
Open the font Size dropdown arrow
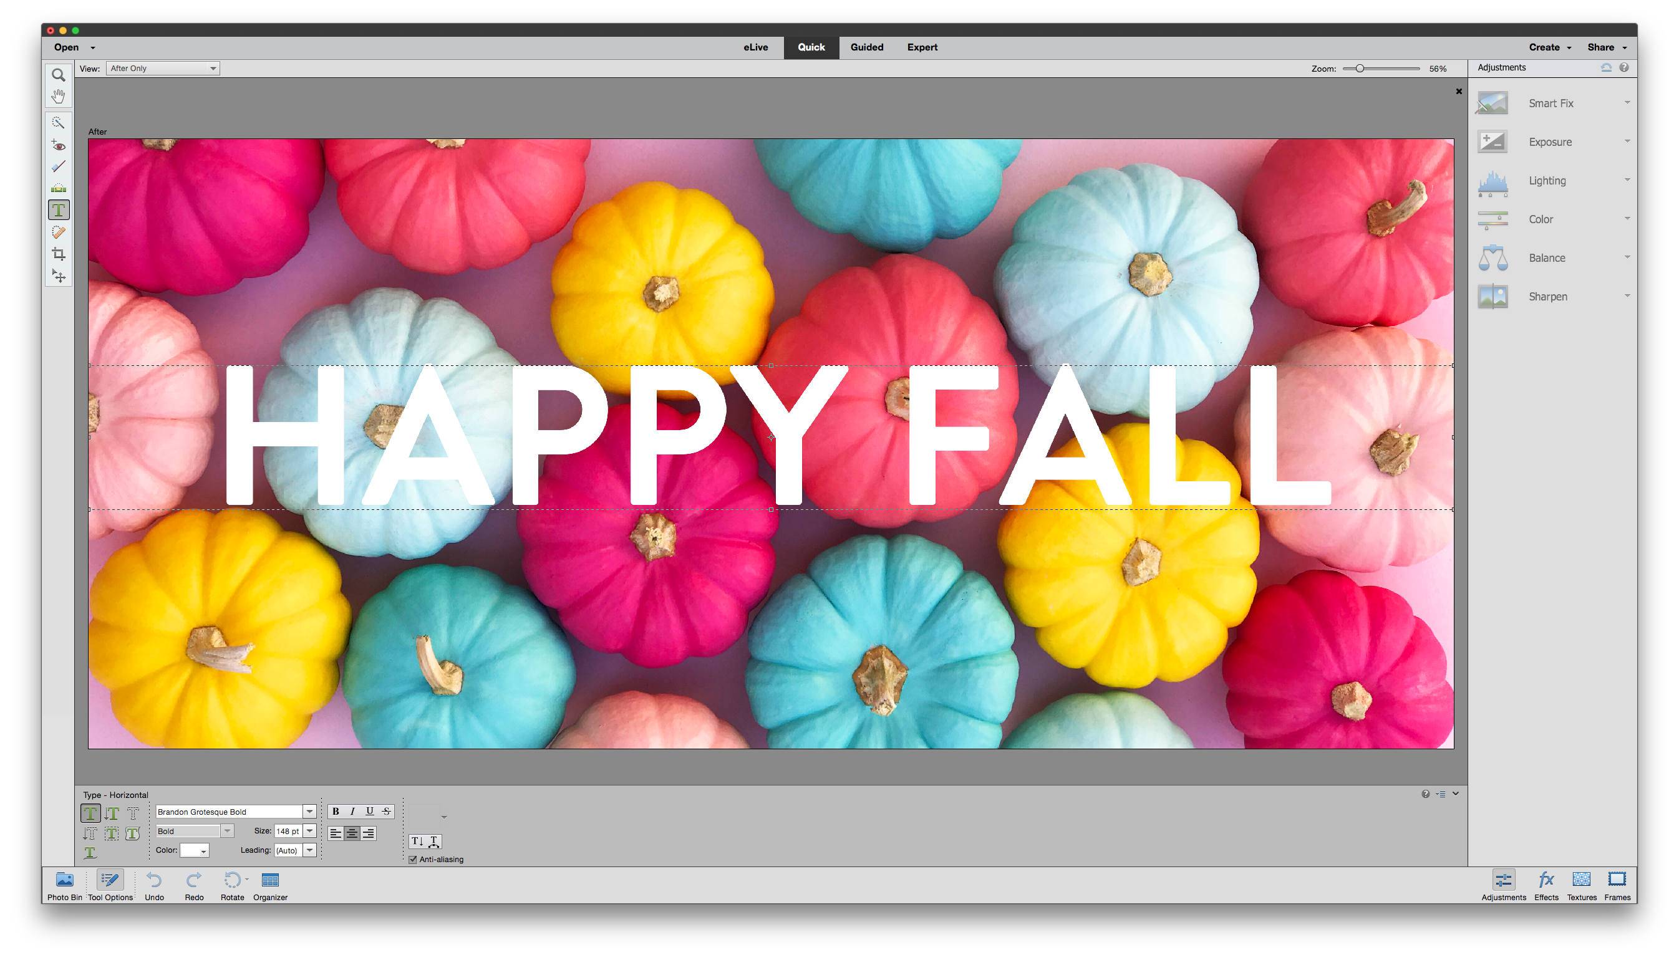point(309,831)
